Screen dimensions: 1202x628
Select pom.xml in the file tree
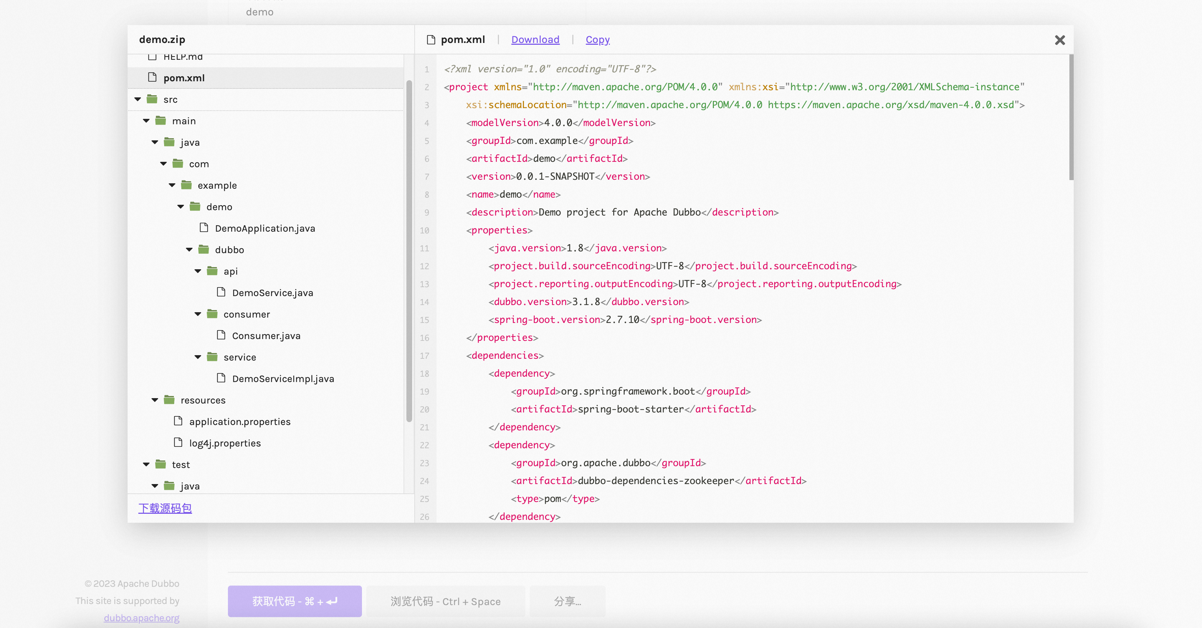coord(184,77)
